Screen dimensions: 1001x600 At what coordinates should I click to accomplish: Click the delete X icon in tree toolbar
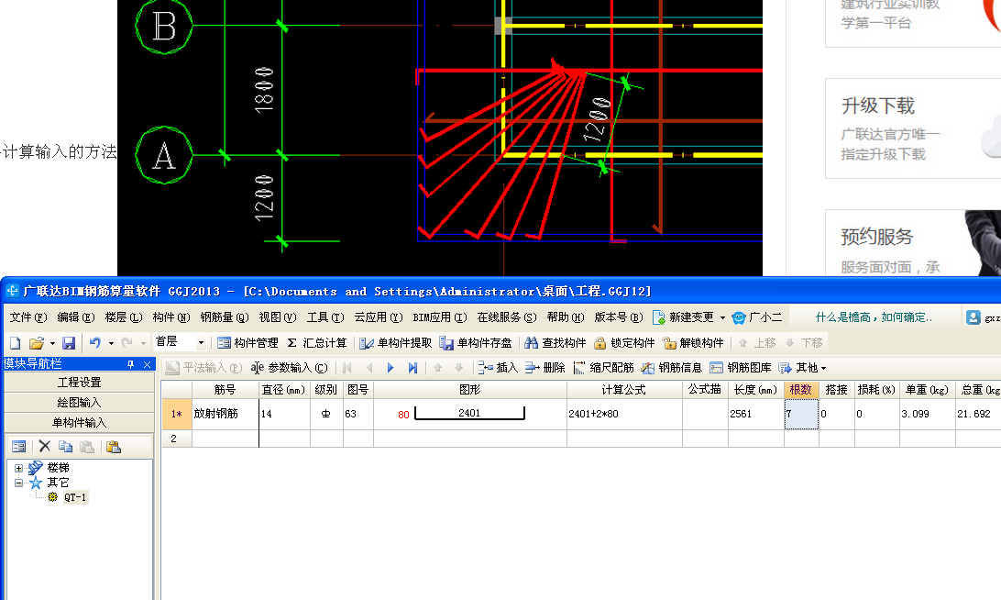[44, 446]
